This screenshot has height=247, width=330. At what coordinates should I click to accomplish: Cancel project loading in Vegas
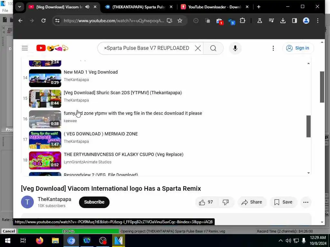tap(9, 231)
